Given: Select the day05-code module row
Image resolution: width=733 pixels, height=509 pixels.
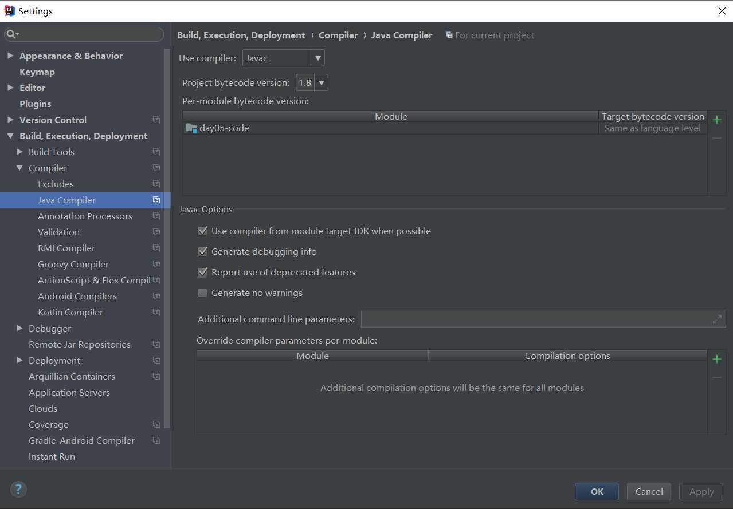Looking at the screenshot, I should (x=445, y=128).
